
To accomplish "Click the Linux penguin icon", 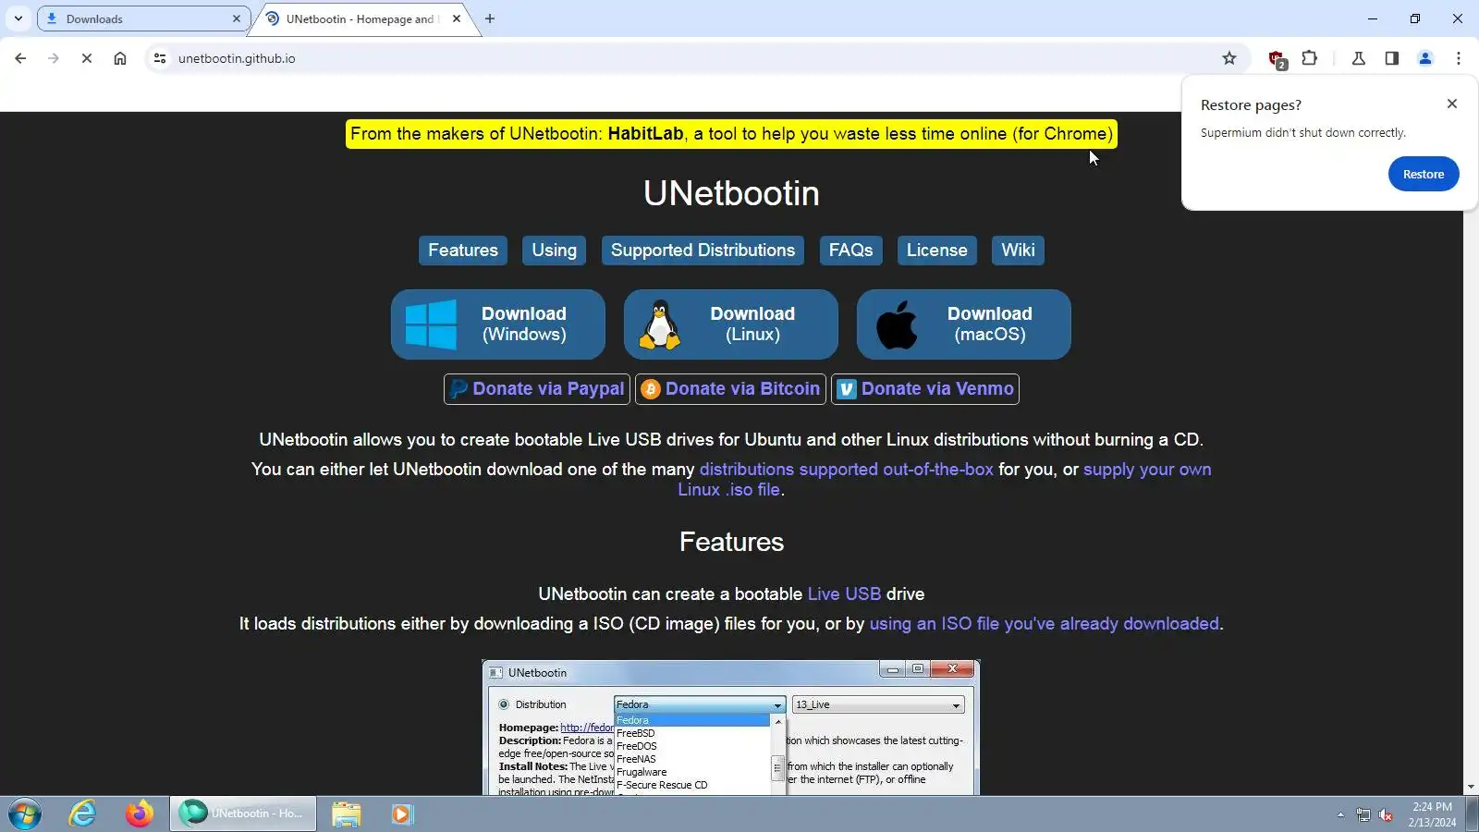I will (x=660, y=324).
